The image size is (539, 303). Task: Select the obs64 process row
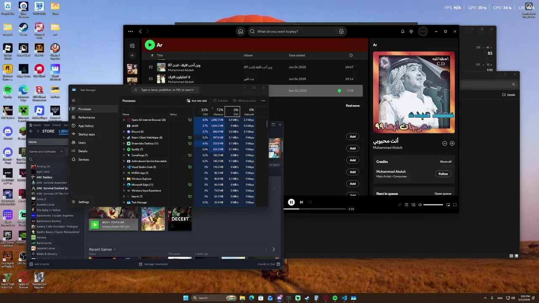[189, 126]
